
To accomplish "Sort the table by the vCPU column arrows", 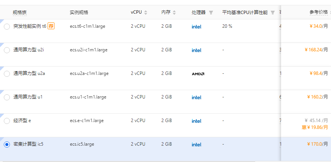I will coord(146,13).
